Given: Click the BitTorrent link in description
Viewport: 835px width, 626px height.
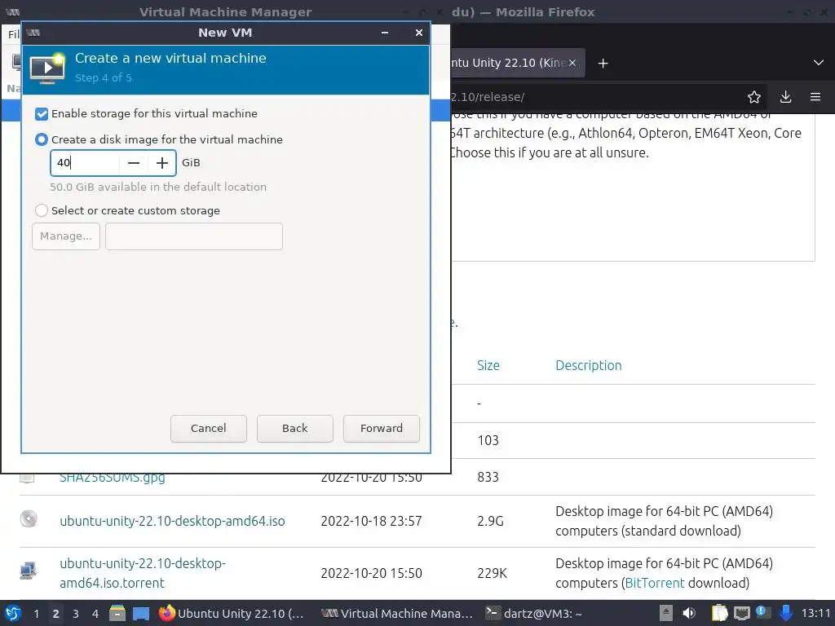Looking at the screenshot, I should click(655, 583).
